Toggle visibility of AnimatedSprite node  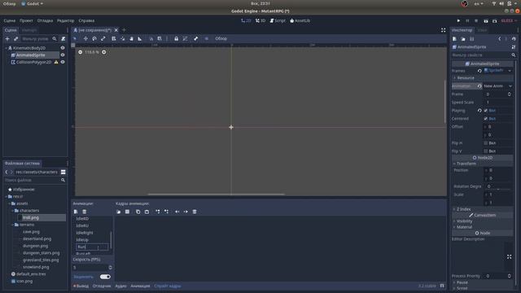tap(63, 55)
